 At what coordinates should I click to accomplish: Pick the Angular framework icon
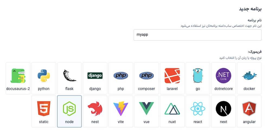249,109
